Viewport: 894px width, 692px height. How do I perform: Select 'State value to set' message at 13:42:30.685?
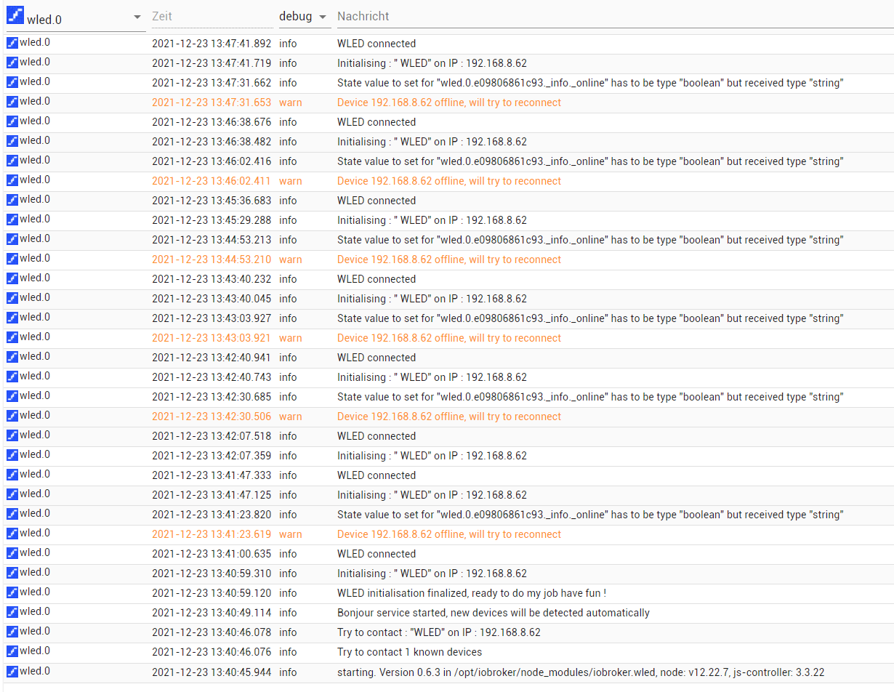[x=590, y=397]
